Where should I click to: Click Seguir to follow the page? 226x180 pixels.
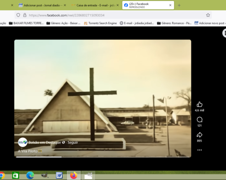73,143
